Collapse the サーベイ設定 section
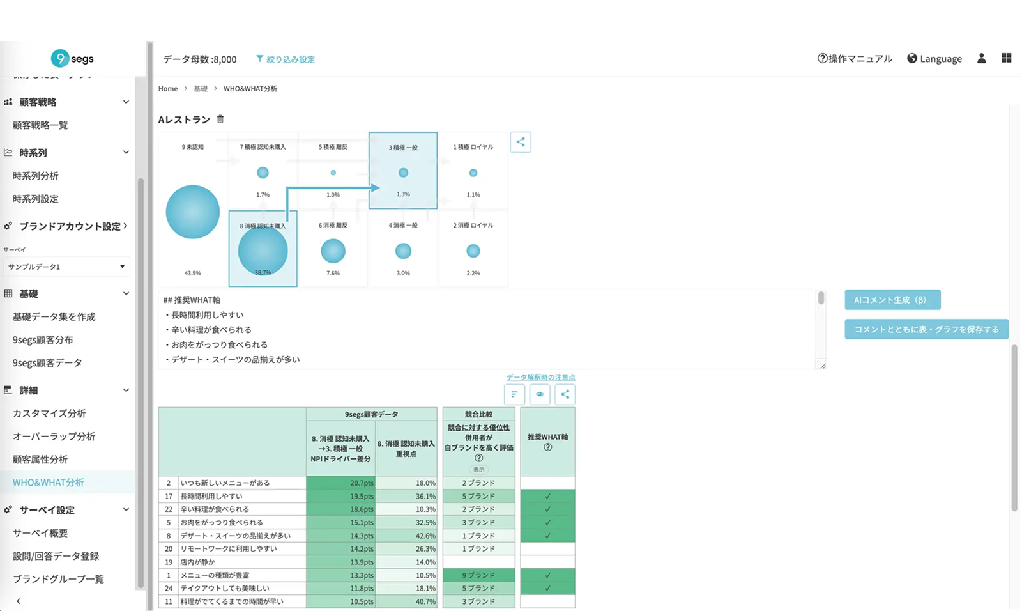 coord(126,509)
